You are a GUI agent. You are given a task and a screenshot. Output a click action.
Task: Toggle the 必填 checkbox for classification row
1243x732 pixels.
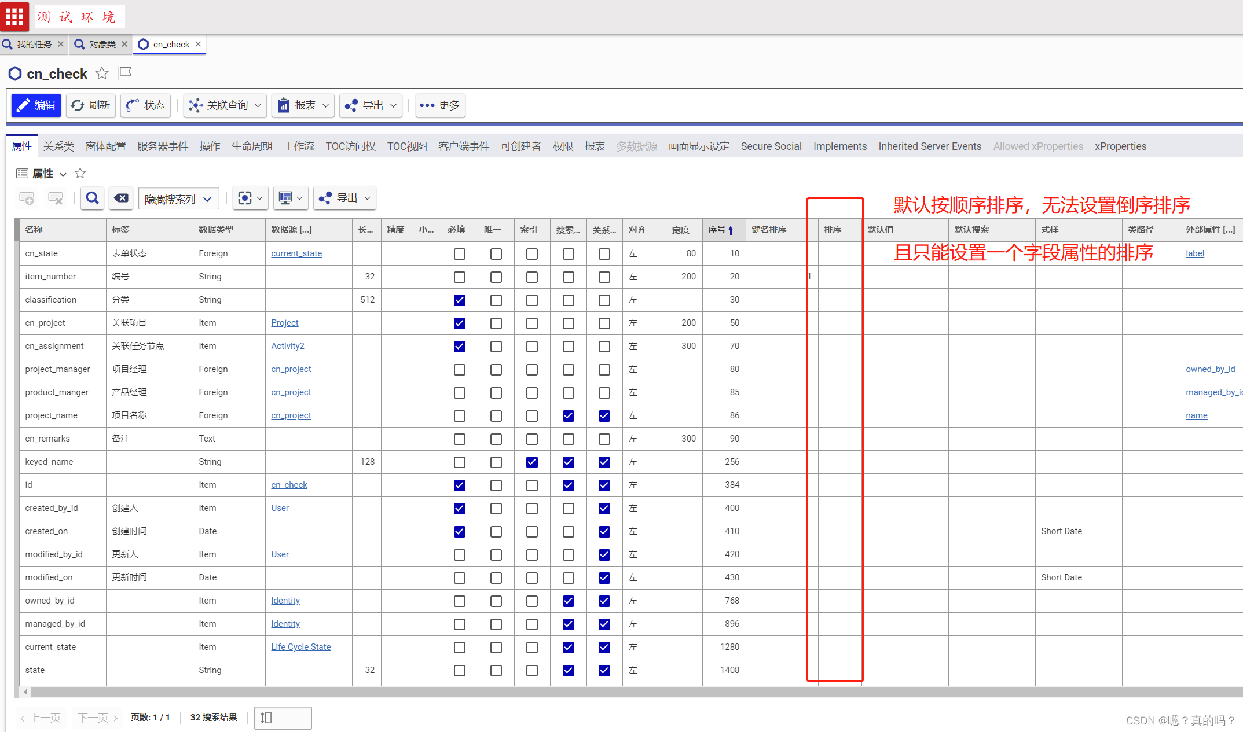point(460,300)
